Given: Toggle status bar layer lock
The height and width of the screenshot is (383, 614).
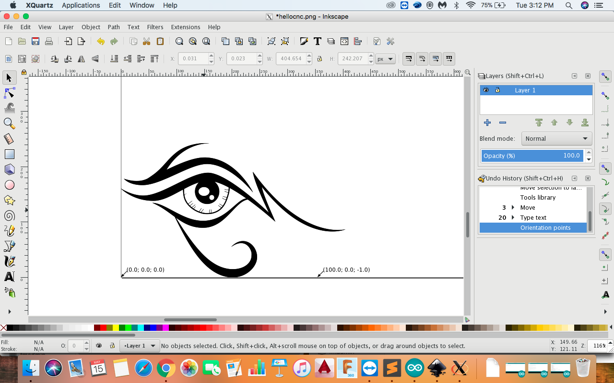Looking at the screenshot, I should (112, 345).
